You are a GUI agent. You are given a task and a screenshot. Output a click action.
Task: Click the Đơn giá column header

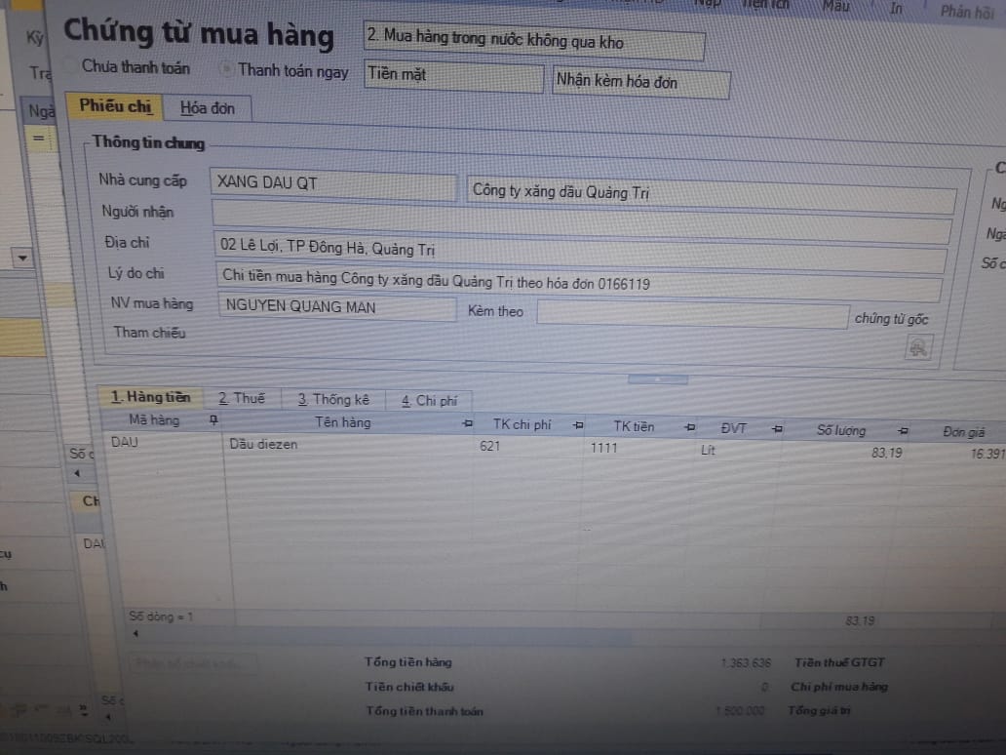pos(964,432)
